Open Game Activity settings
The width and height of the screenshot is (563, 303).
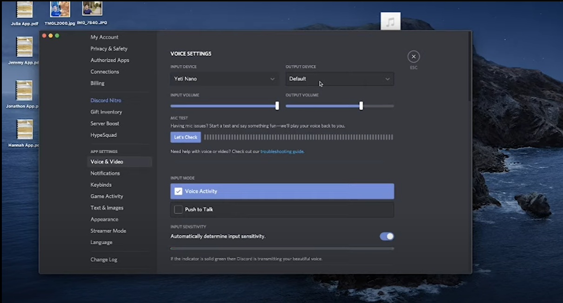pyautogui.click(x=107, y=196)
